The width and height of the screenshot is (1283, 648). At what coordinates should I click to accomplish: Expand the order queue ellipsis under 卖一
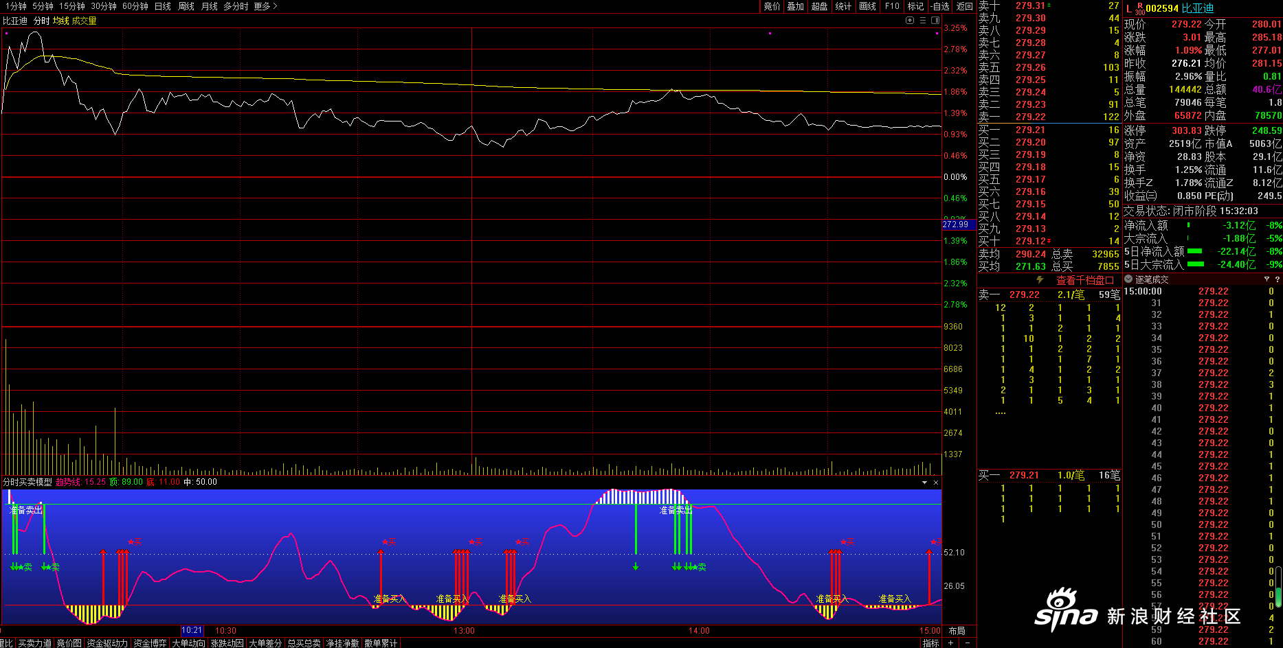click(x=1001, y=413)
